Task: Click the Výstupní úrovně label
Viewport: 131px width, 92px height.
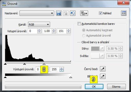Action: (24, 69)
